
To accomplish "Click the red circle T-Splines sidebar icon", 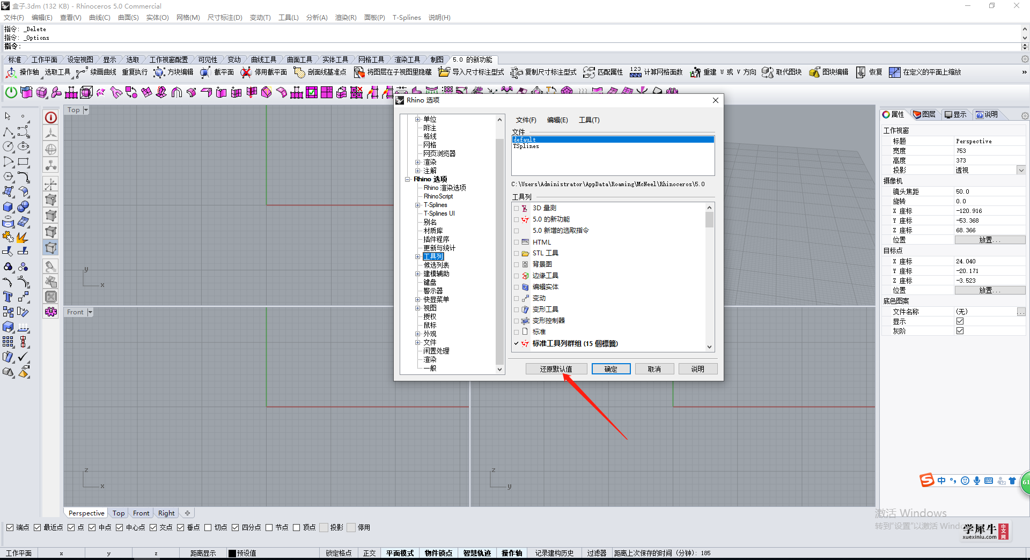I will [x=51, y=117].
